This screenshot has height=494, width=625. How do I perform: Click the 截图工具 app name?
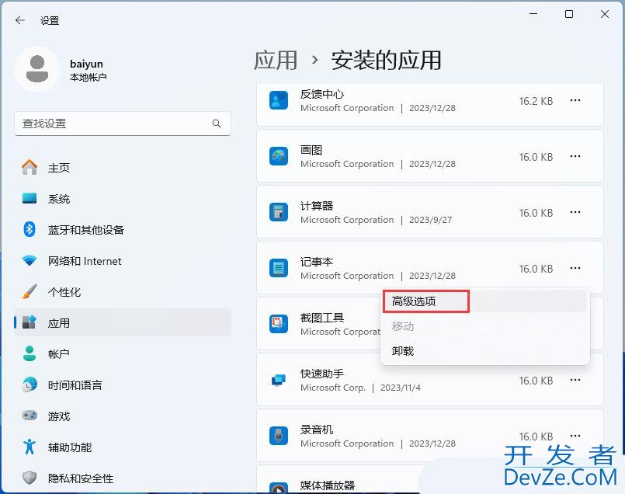click(322, 318)
